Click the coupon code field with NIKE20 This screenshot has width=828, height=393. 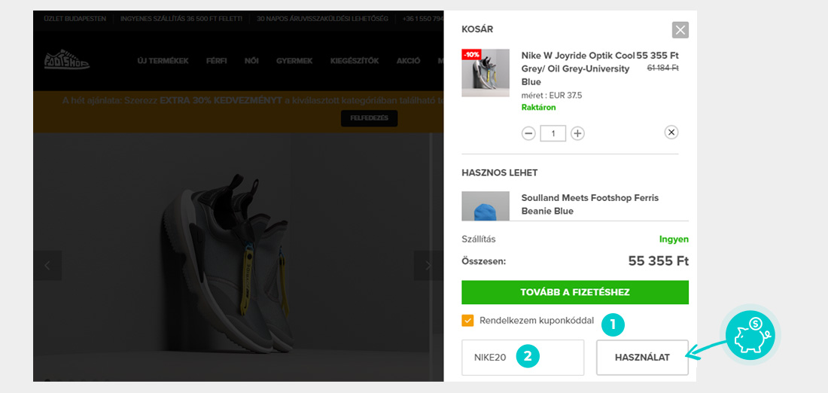(x=523, y=358)
